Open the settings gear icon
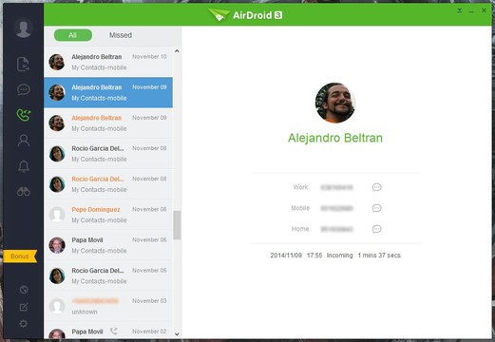 [x=24, y=324]
